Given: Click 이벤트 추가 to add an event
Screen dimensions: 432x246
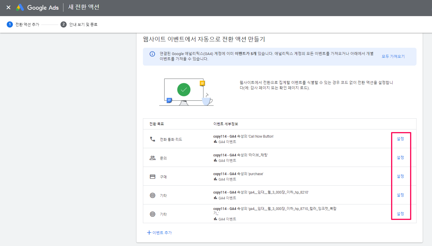Looking at the screenshot, I should [159, 232].
